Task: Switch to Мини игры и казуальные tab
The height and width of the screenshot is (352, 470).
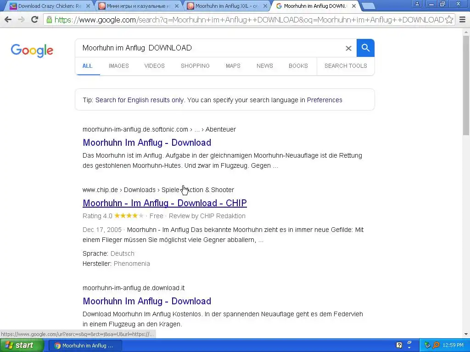Action: (x=138, y=6)
